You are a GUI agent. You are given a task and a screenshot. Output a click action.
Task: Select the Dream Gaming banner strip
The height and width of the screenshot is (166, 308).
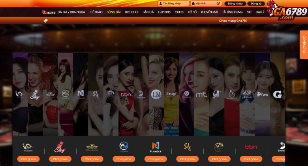coord(50,94)
